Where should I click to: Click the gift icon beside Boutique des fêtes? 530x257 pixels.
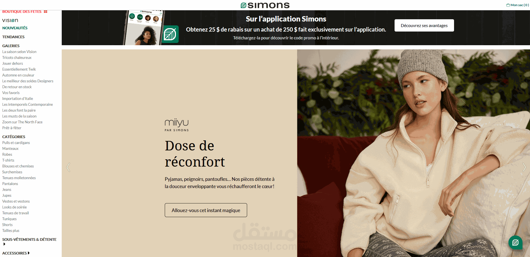tap(46, 12)
